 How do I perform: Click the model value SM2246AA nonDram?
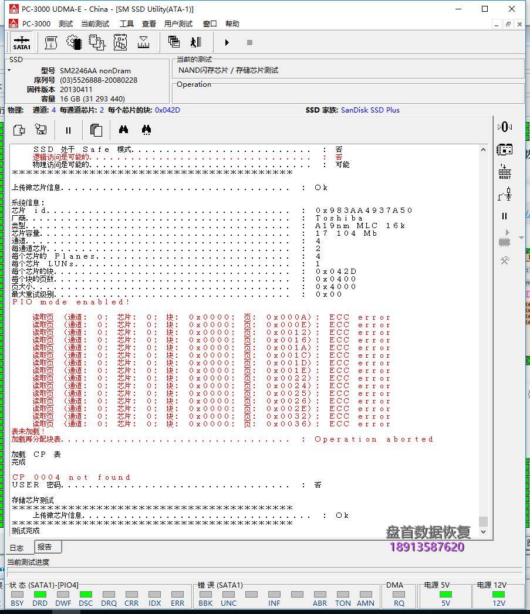(95, 71)
